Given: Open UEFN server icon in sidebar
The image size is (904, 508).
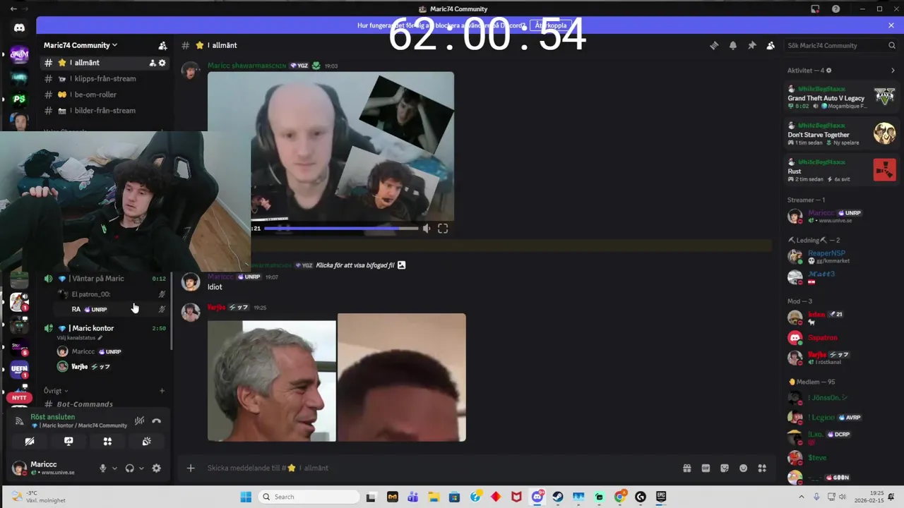Looking at the screenshot, I should click(x=19, y=369).
